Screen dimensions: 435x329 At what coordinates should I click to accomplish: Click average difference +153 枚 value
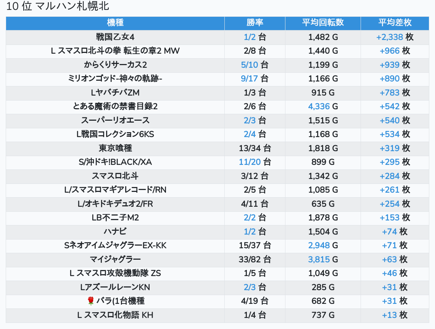395,218
